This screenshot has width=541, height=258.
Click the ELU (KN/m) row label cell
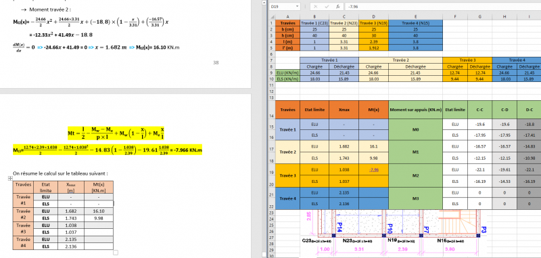point(288,73)
